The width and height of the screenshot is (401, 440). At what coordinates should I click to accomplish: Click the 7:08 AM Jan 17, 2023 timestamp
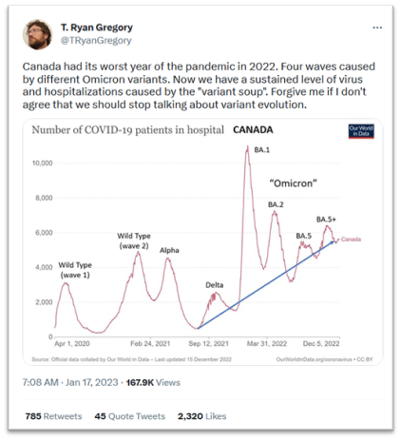[x=70, y=382]
